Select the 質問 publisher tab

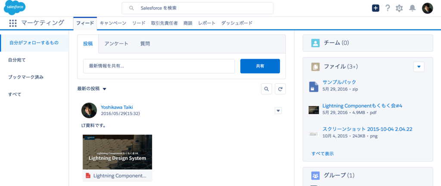[x=145, y=44]
